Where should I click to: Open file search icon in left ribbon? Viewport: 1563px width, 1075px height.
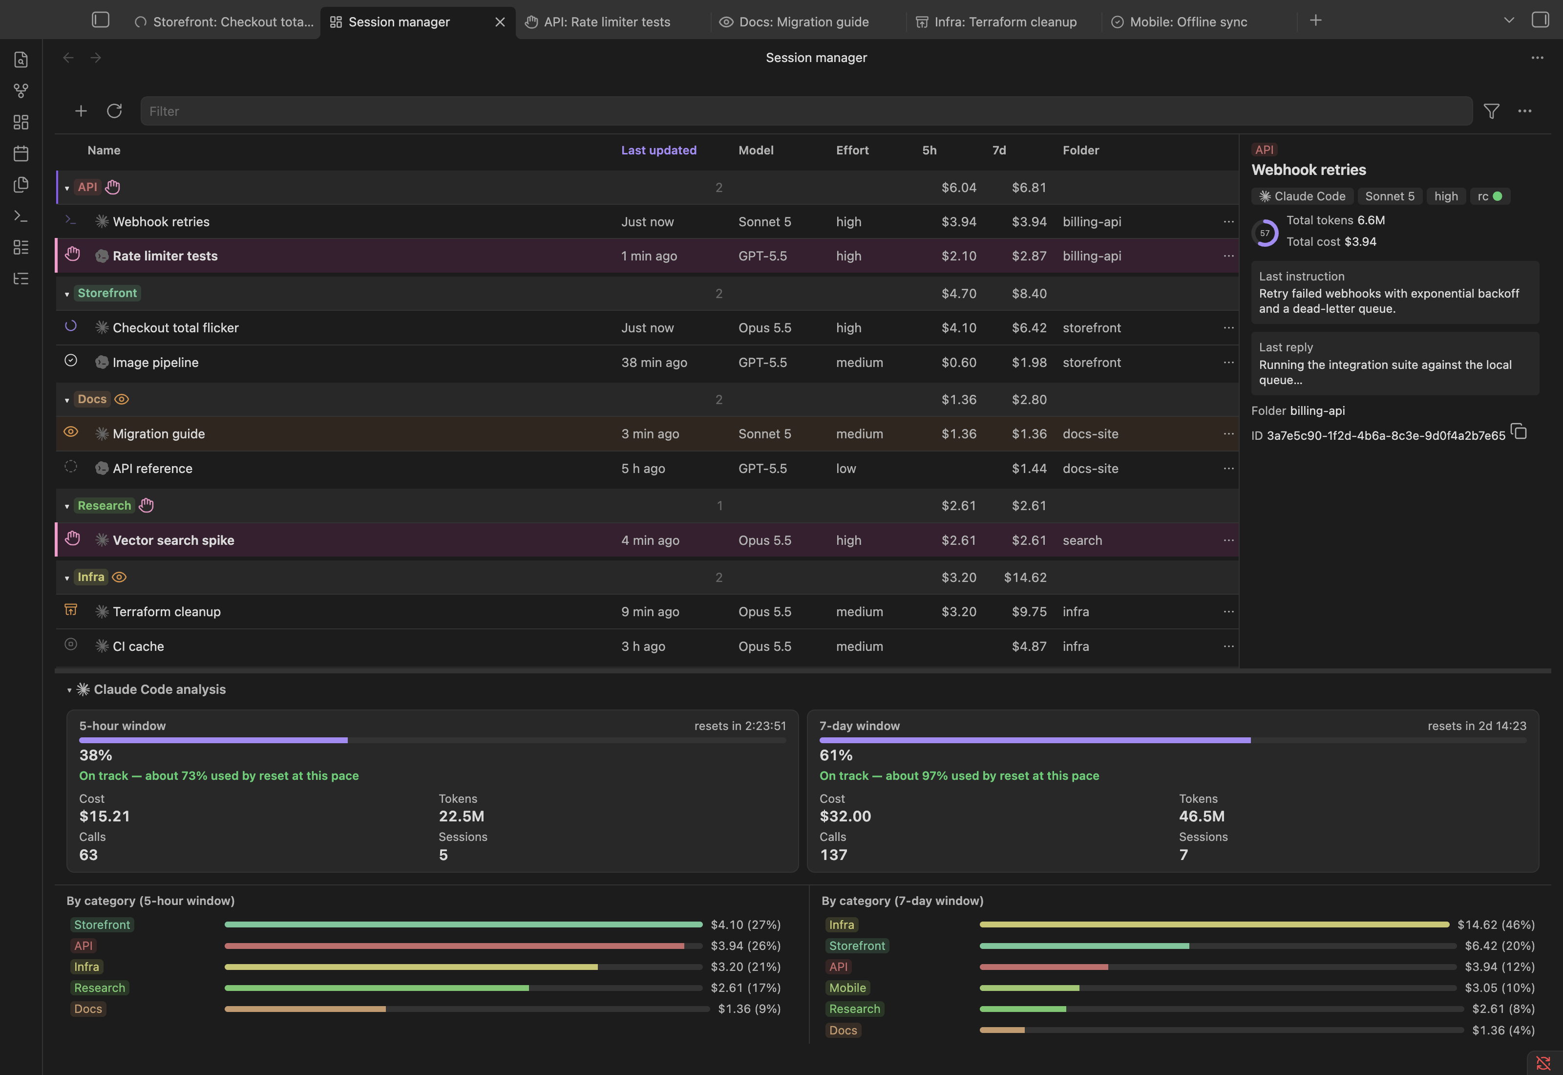tap(21, 59)
